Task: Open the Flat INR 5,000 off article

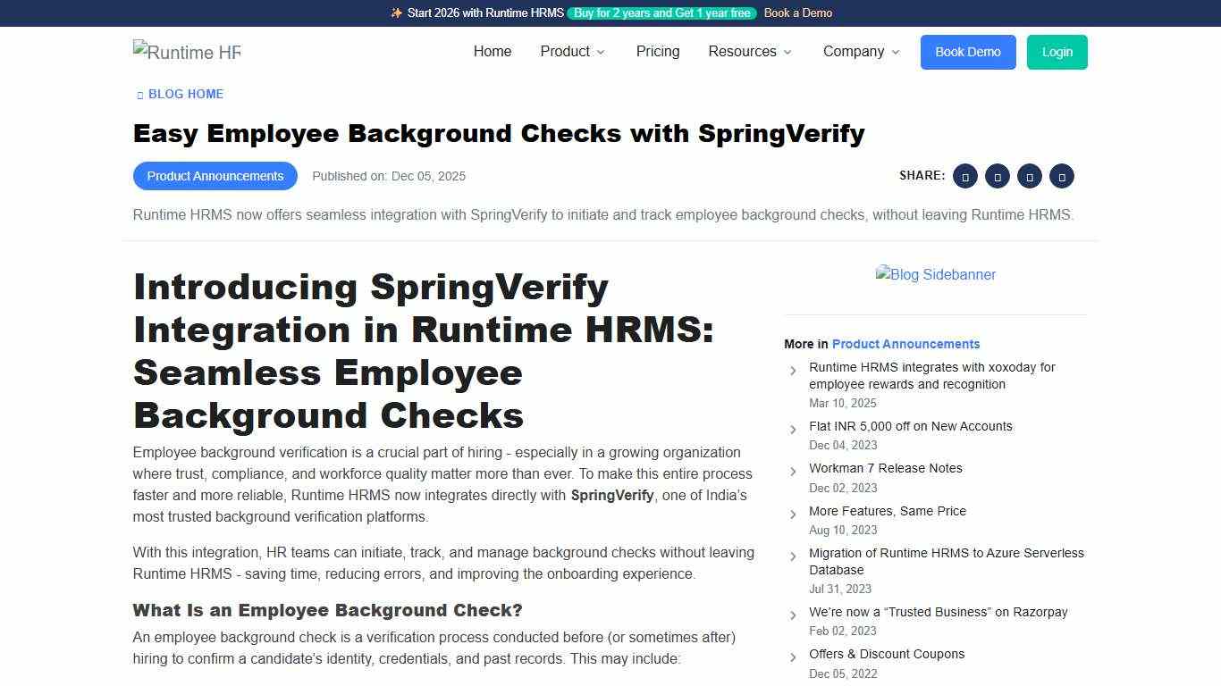Action: click(911, 426)
